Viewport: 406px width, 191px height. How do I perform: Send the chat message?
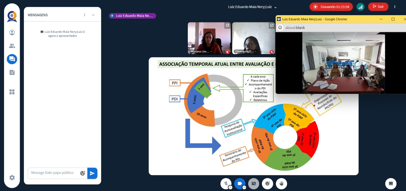(x=92, y=173)
